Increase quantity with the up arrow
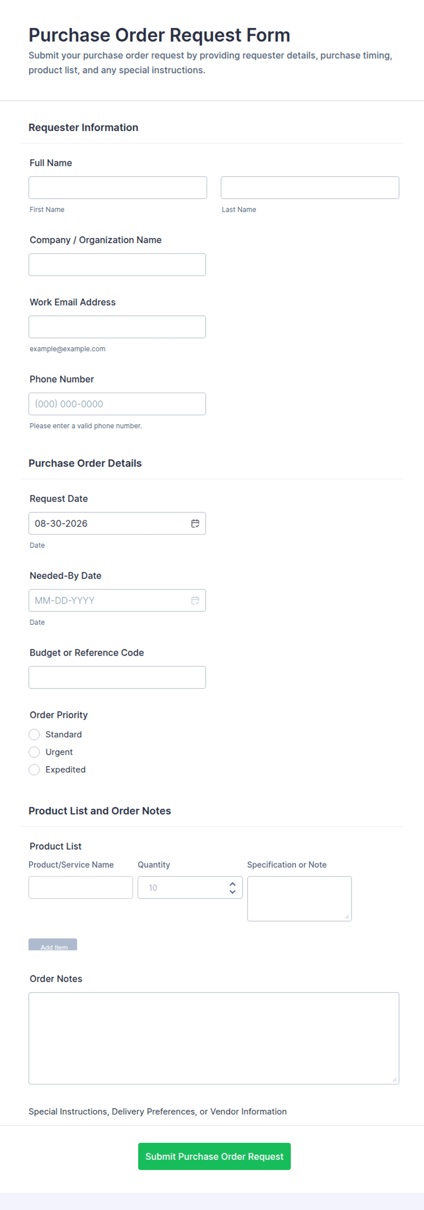The width and height of the screenshot is (424, 1210). tap(232, 884)
